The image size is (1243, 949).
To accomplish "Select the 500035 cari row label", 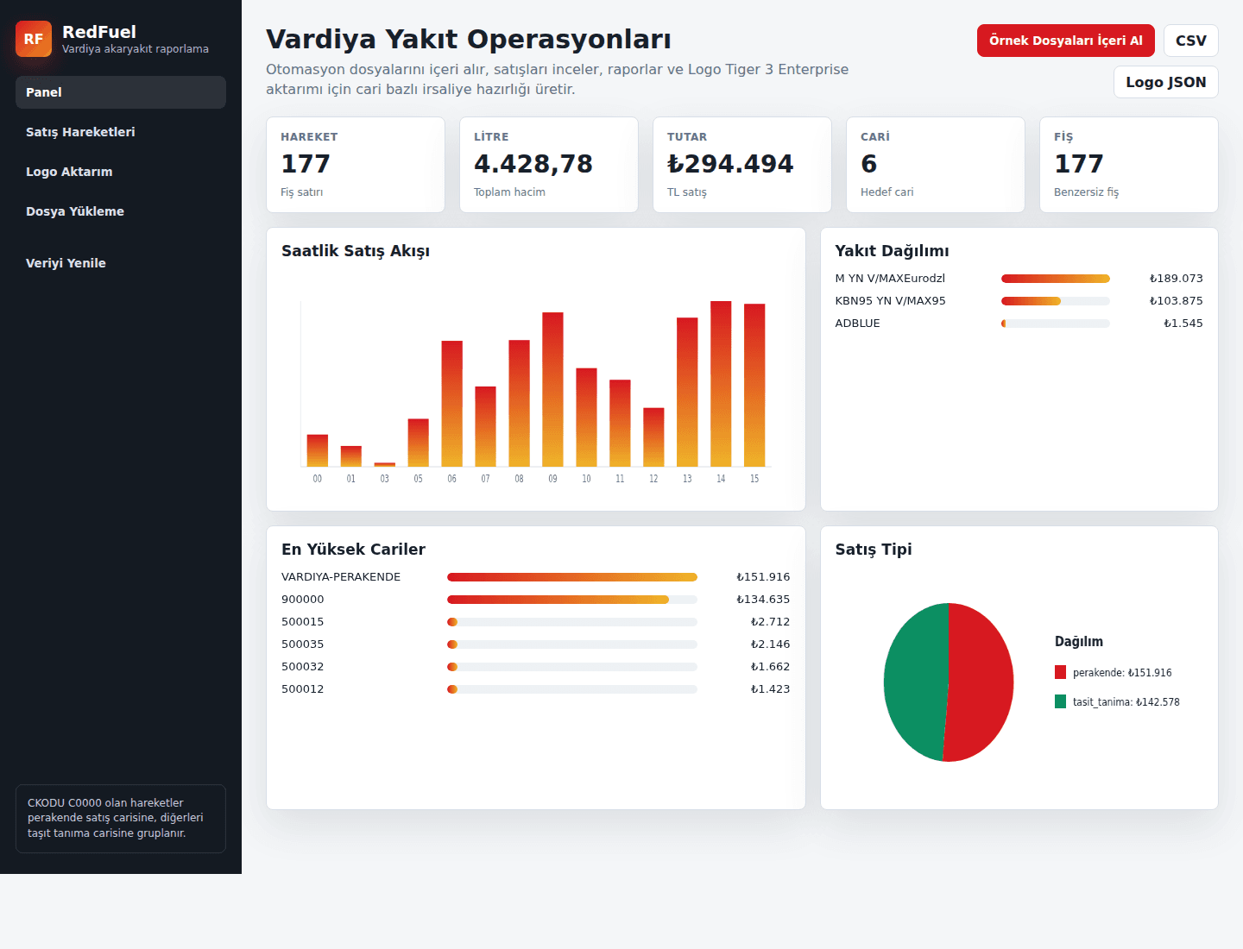I will 303,644.
